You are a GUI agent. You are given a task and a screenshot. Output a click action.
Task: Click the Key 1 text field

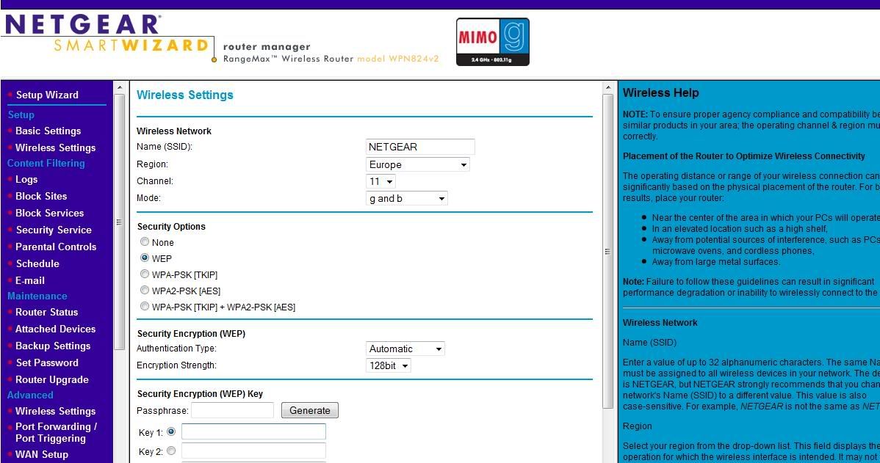click(253, 431)
